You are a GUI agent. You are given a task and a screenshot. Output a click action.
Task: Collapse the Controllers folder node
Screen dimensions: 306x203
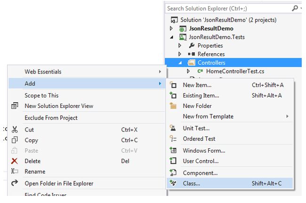(x=180, y=63)
